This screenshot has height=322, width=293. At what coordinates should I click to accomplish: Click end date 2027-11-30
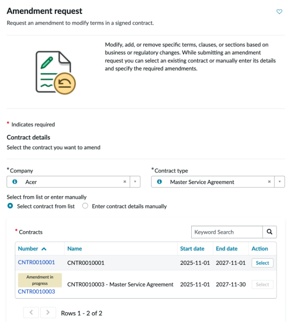click(x=231, y=284)
